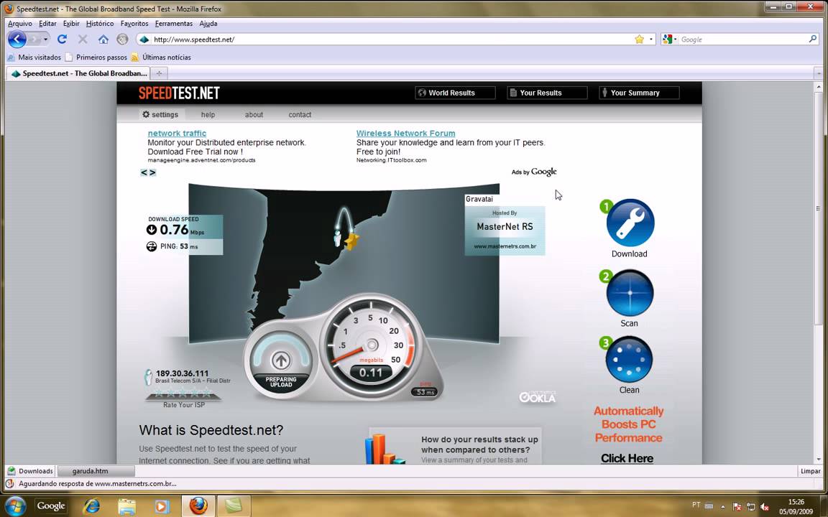
Task: Open the contact page link
Action: [300, 114]
